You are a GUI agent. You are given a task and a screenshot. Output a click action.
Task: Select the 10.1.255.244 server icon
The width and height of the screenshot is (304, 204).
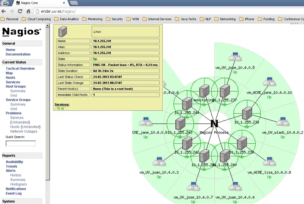click(x=187, y=104)
